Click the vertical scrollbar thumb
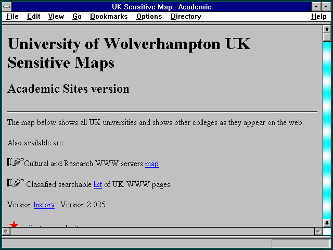Screen dimensions: 333x250 tap(327, 37)
